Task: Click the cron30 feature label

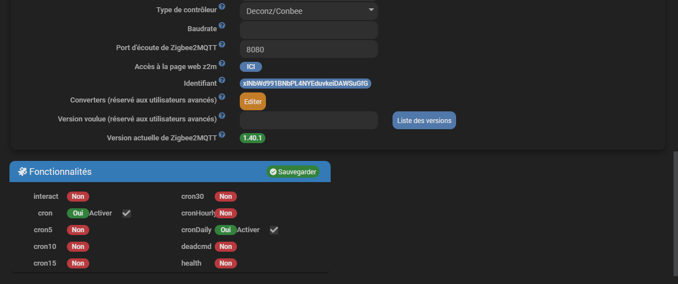Action: pos(192,197)
